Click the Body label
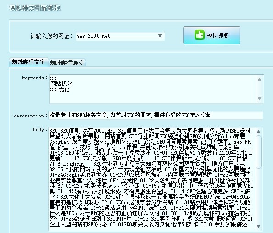273x233 pixels. (x=40, y=130)
